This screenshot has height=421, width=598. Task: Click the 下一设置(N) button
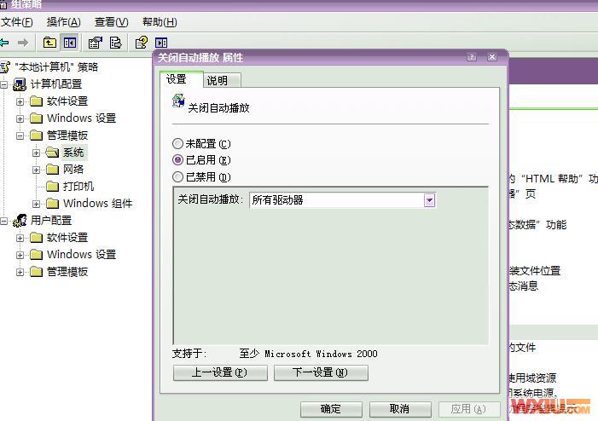[321, 373]
